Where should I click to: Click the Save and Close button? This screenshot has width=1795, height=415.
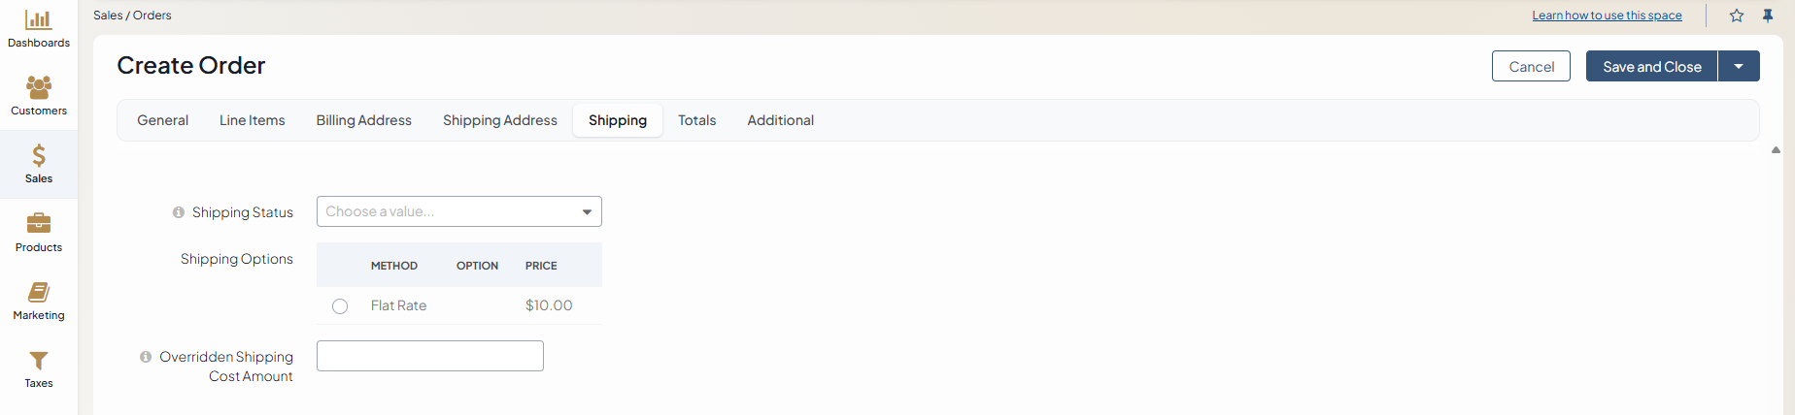click(1651, 66)
